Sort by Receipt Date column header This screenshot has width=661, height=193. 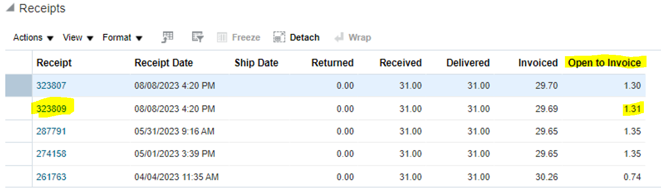(x=164, y=63)
